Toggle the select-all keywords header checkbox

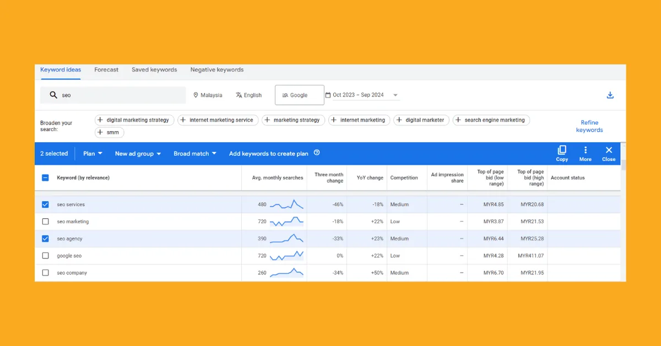tap(45, 178)
